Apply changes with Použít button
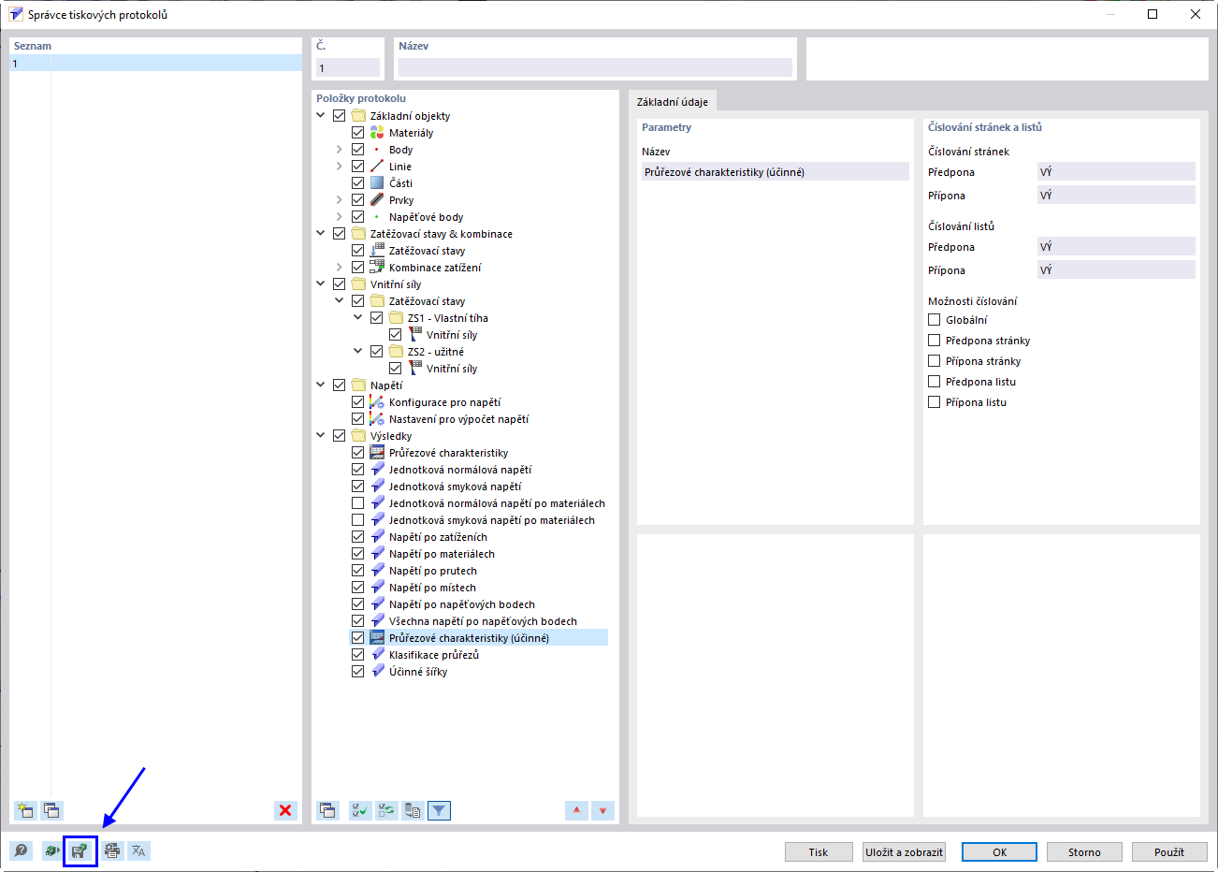This screenshot has height=872, width=1218. [x=1169, y=852]
